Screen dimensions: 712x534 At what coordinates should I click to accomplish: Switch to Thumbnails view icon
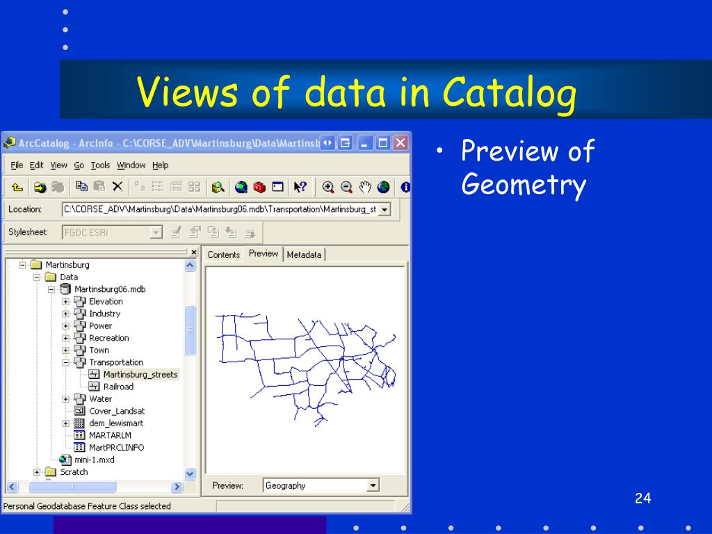pos(195,186)
